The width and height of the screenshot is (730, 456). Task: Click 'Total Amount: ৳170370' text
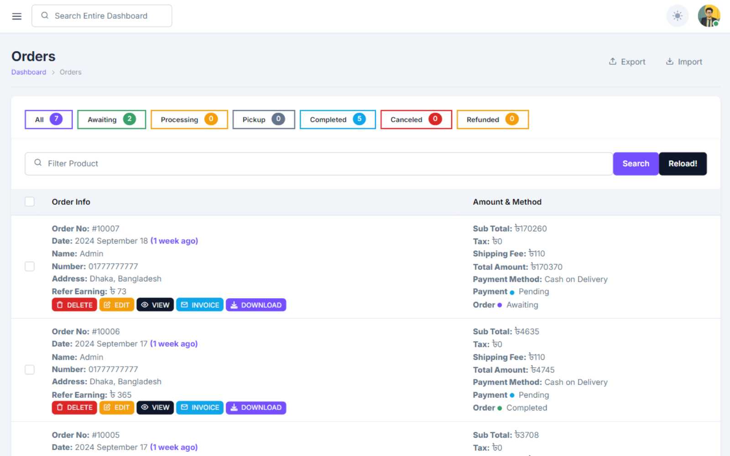pos(518,267)
